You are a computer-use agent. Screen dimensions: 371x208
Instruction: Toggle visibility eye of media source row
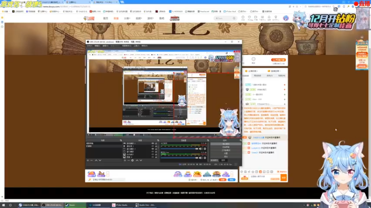coord(153,146)
